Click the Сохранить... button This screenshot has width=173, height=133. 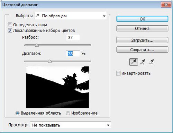pyautogui.click(x=142, y=50)
